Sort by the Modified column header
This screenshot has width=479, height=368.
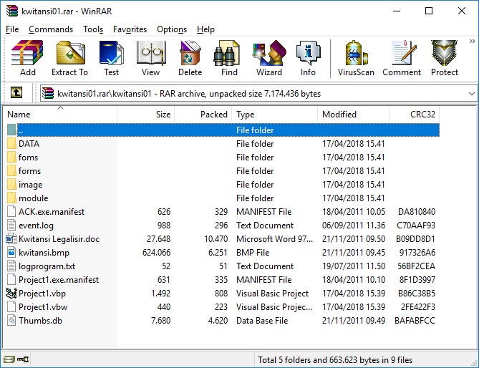coord(354,115)
